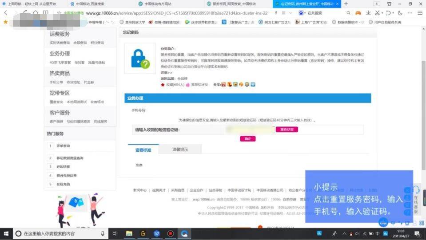Share via the last blue share icon
426x240 pixels.
pos(253,84)
